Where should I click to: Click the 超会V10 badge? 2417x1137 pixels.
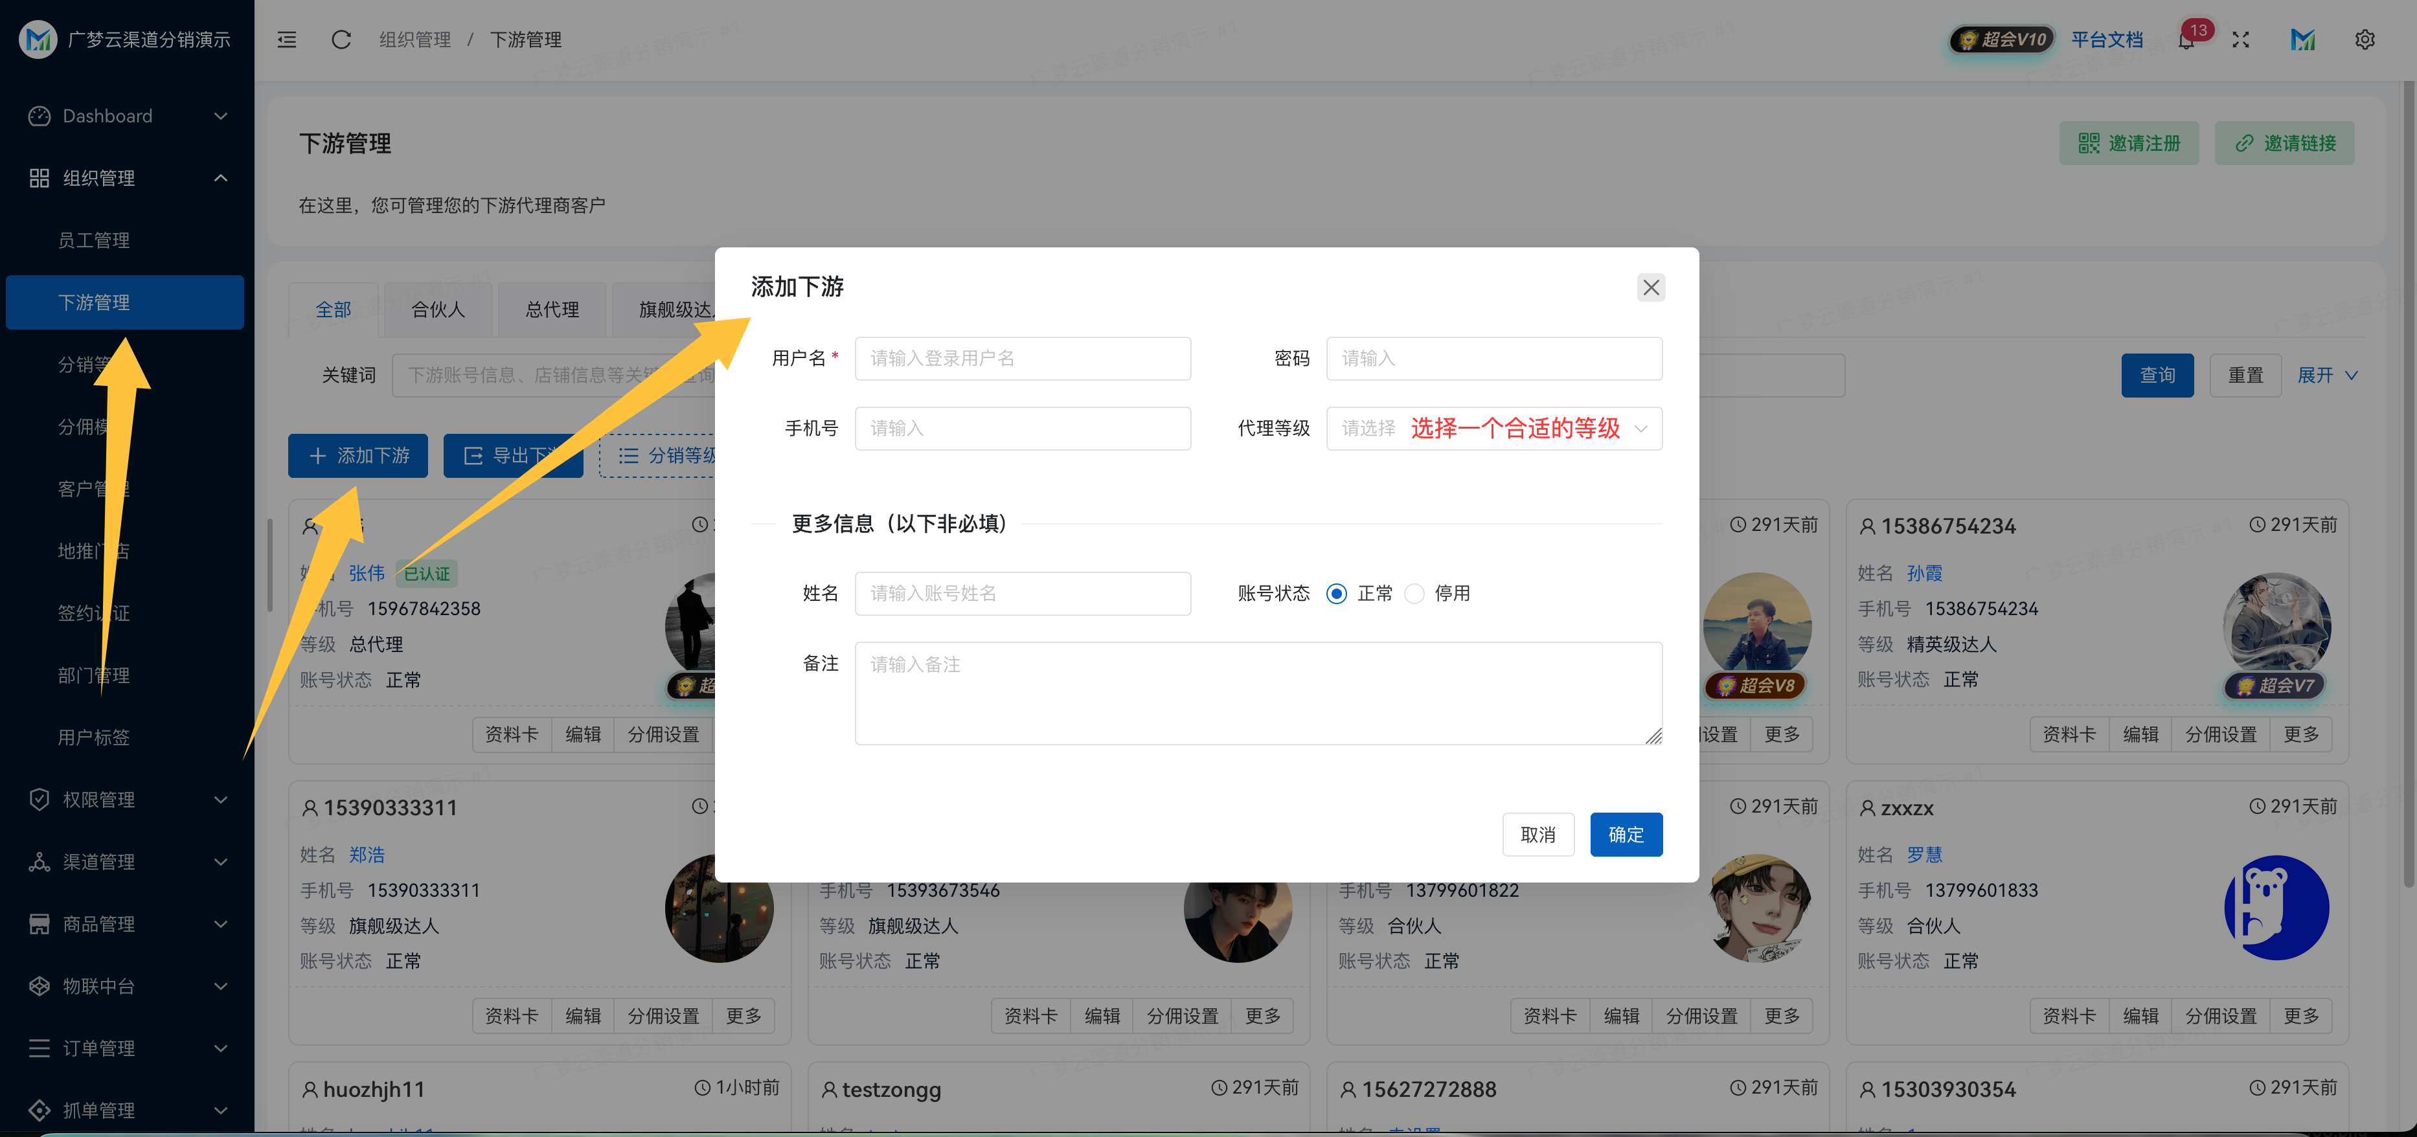(x=2003, y=39)
